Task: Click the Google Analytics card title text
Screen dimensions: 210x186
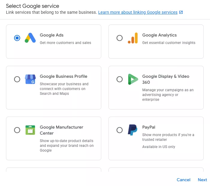Action: coord(159,35)
